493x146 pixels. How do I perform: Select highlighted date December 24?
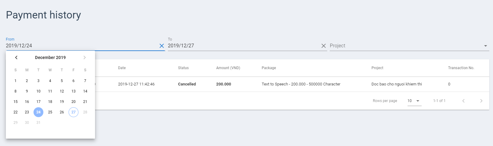[38, 112]
